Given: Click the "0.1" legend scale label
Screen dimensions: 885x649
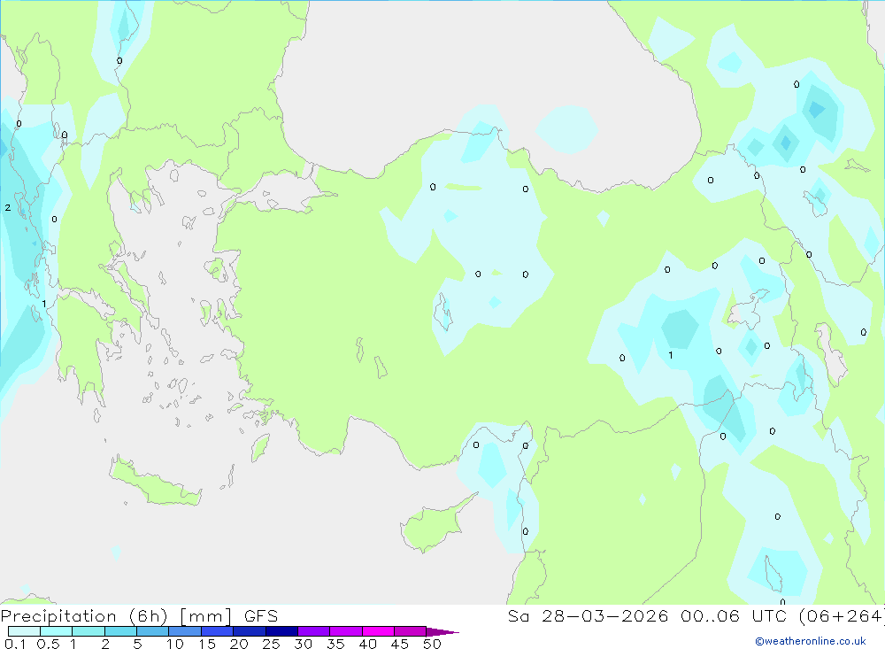Looking at the screenshot, I should (15, 644).
